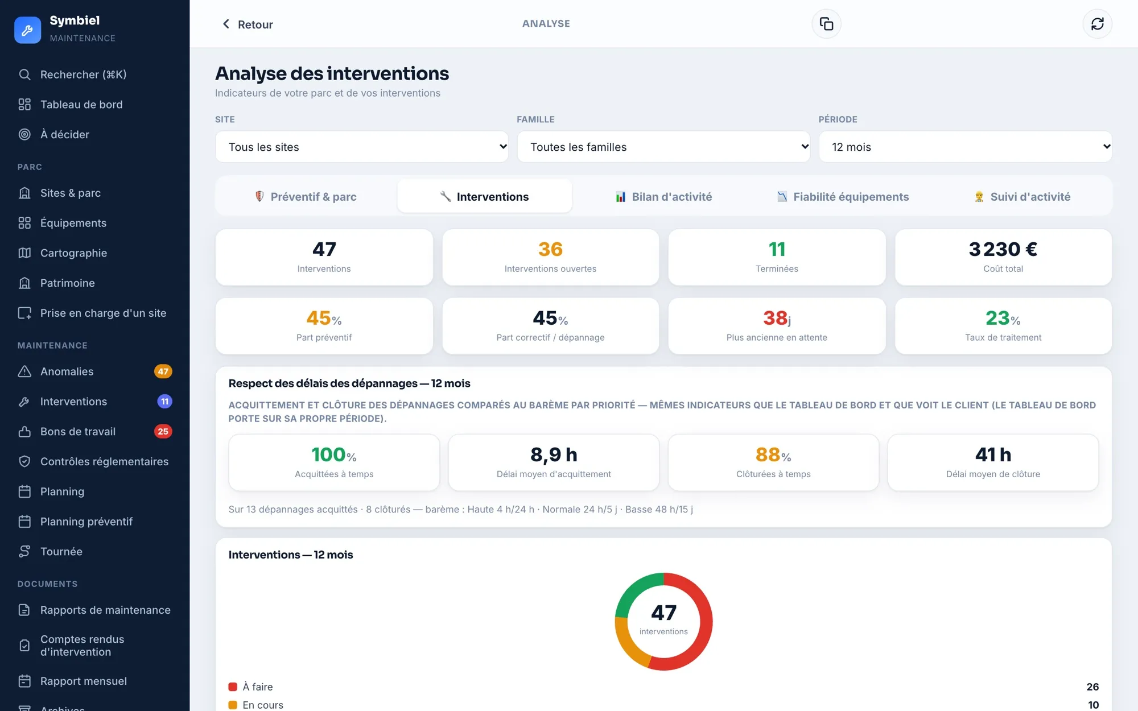Click the '36 Interventions ouvertes' card

click(x=550, y=258)
